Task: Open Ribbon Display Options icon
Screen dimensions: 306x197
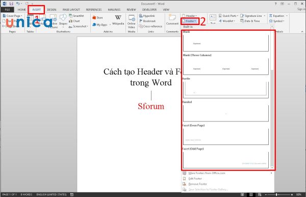Action: pyautogui.click(x=282, y=4)
